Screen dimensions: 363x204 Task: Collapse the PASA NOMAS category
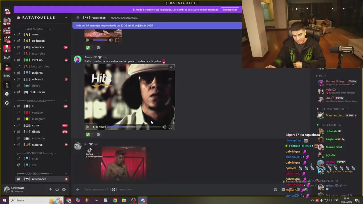[x=35, y=29]
